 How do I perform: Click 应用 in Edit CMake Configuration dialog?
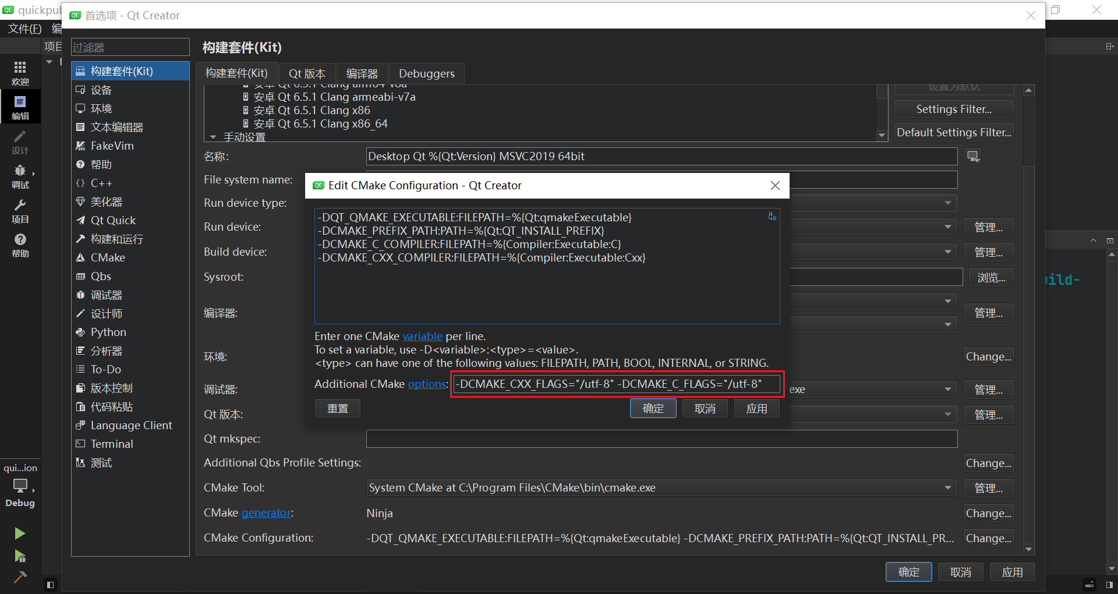(757, 408)
